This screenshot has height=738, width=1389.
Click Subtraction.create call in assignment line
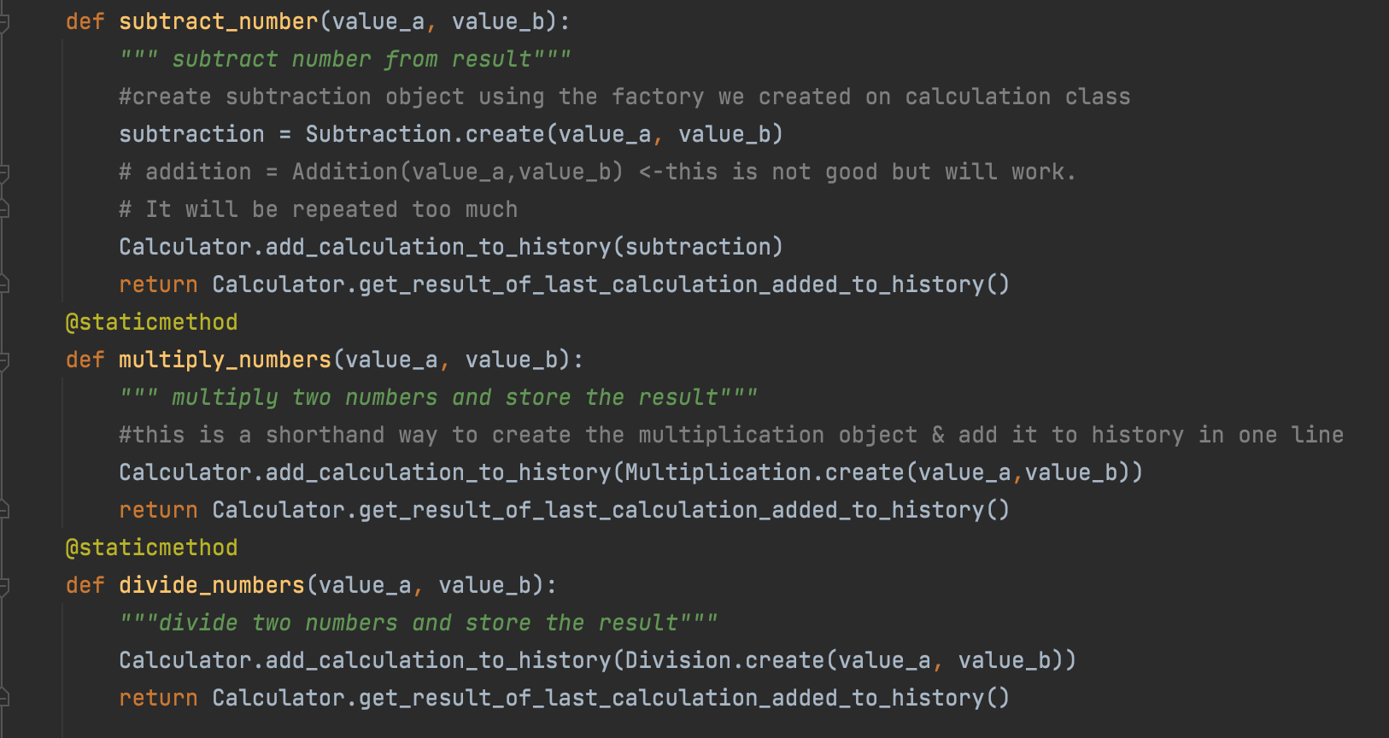click(x=425, y=134)
